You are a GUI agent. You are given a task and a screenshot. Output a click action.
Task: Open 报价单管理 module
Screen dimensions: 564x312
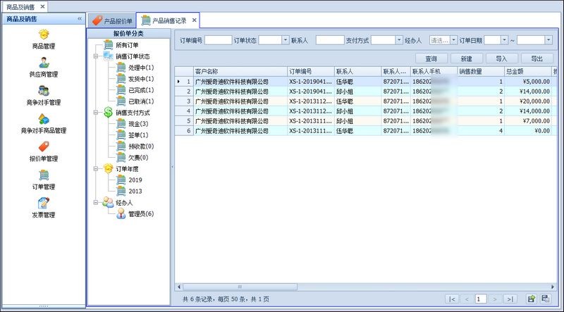click(x=44, y=151)
